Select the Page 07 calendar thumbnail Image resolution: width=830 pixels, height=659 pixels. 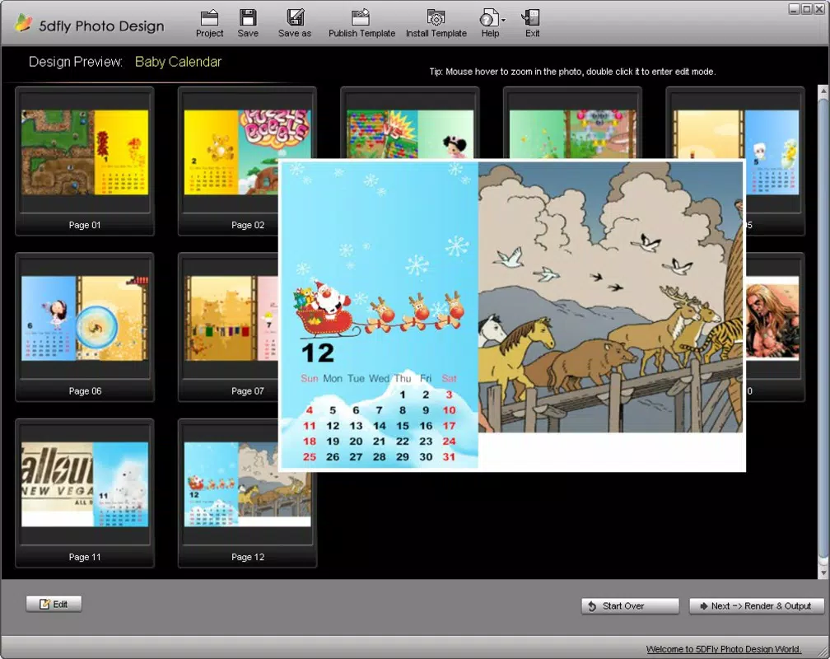(231, 318)
